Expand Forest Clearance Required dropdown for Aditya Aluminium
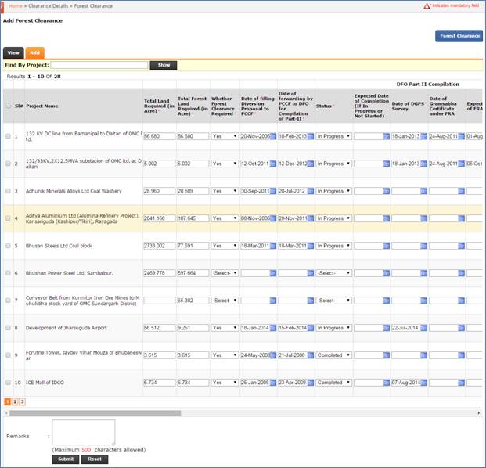The image size is (486, 468). click(225, 218)
